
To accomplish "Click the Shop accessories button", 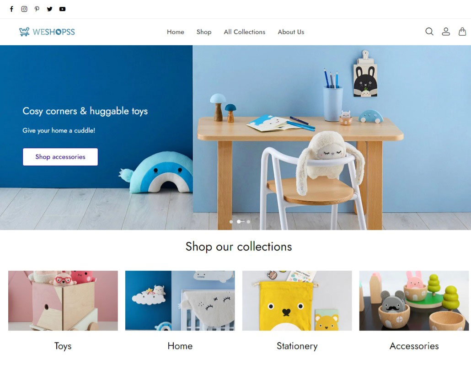I will coord(60,157).
